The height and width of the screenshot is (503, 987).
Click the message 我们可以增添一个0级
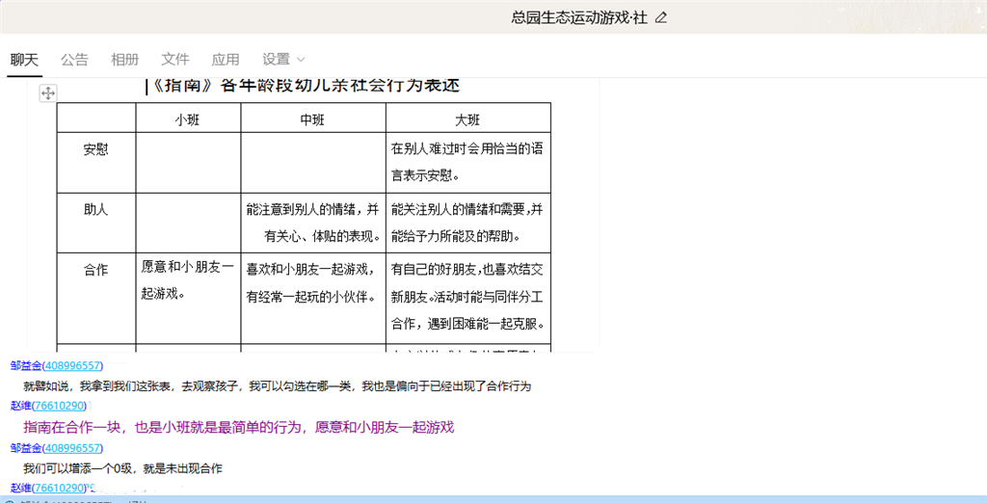click(122, 468)
